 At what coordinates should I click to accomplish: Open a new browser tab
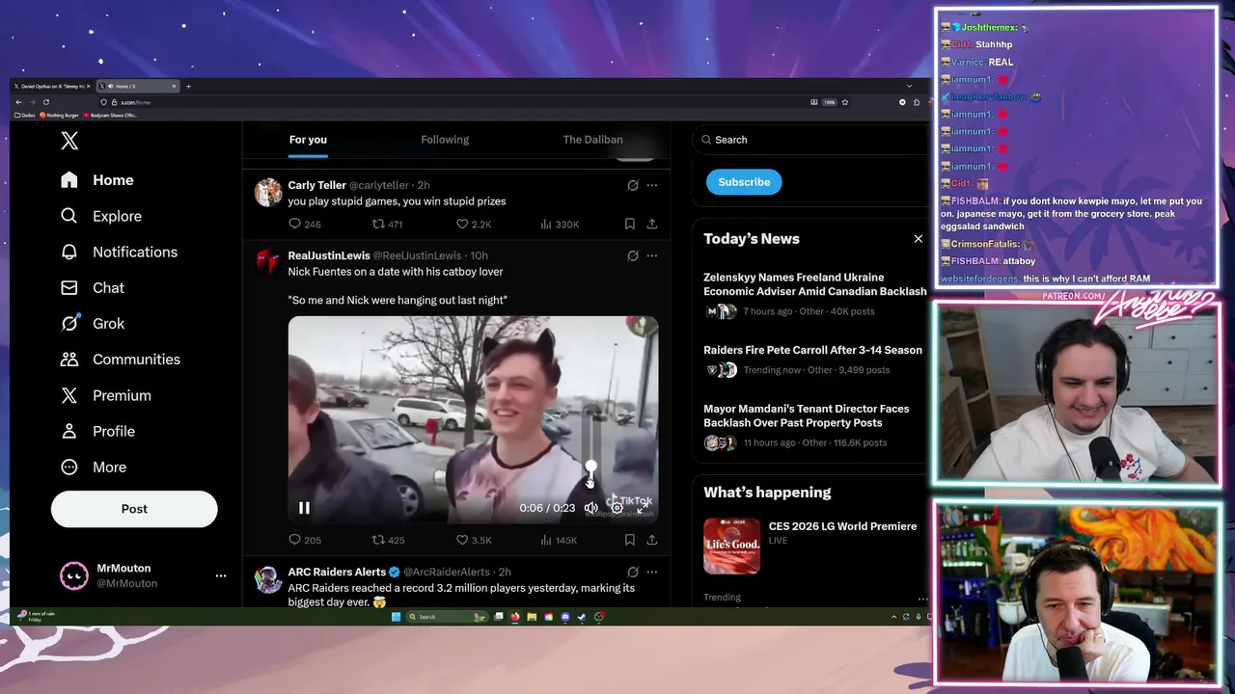click(x=188, y=87)
